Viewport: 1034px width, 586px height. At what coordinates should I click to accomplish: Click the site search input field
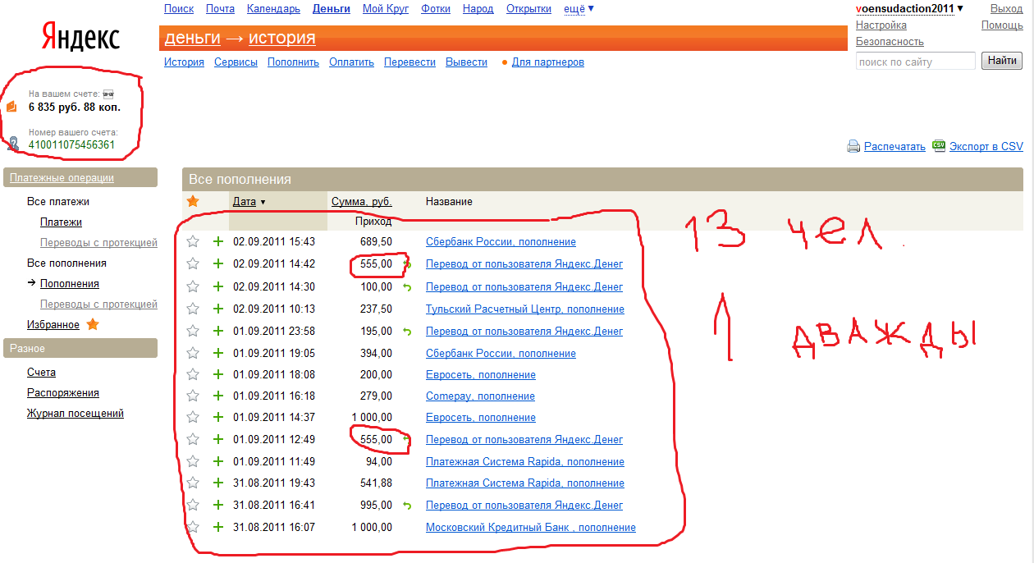pos(915,62)
